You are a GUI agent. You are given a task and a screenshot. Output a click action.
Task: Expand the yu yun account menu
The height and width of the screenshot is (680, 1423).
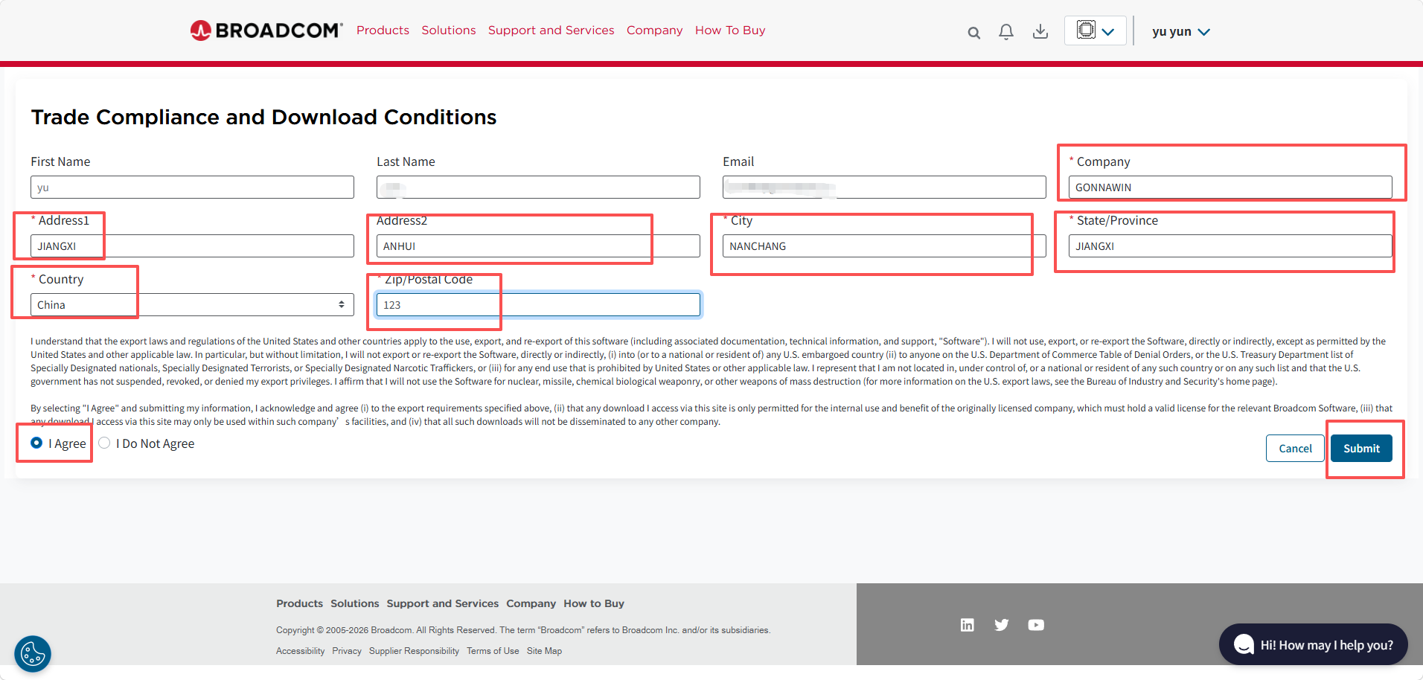[x=1181, y=31]
